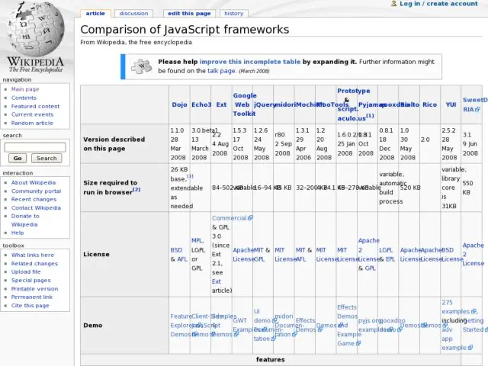488x366 pixels.
Task: Open Cite this page link
Action: coord(30,305)
